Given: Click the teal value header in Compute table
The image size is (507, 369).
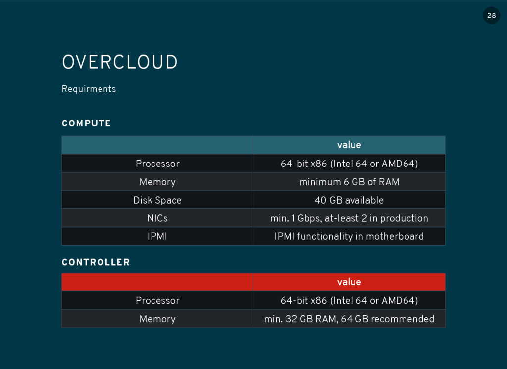Looking at the screenshot, I should [349, 145].
